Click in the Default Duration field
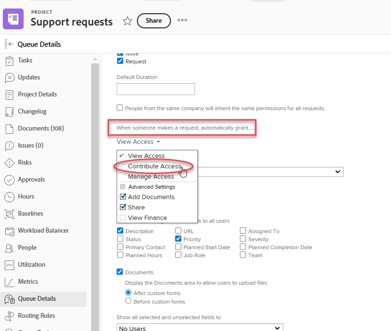391x331 pixels. (x=156, y=89)
